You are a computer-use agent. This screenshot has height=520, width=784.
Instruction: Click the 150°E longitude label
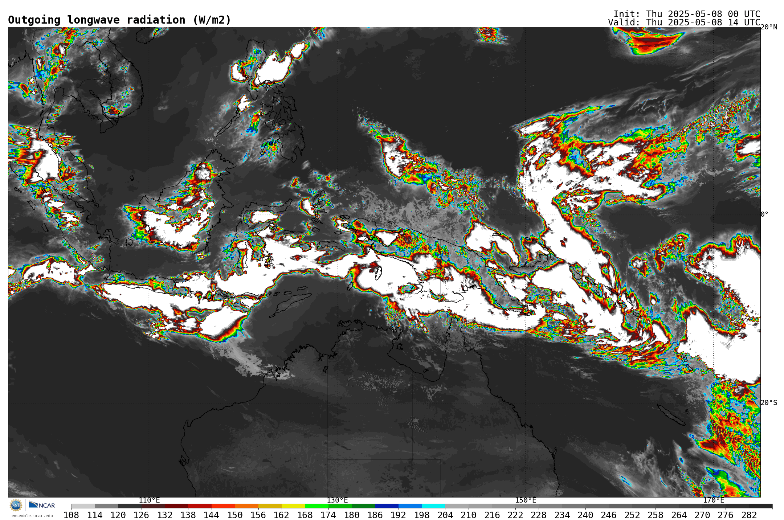pyautogui.click(x=526, y=500)
